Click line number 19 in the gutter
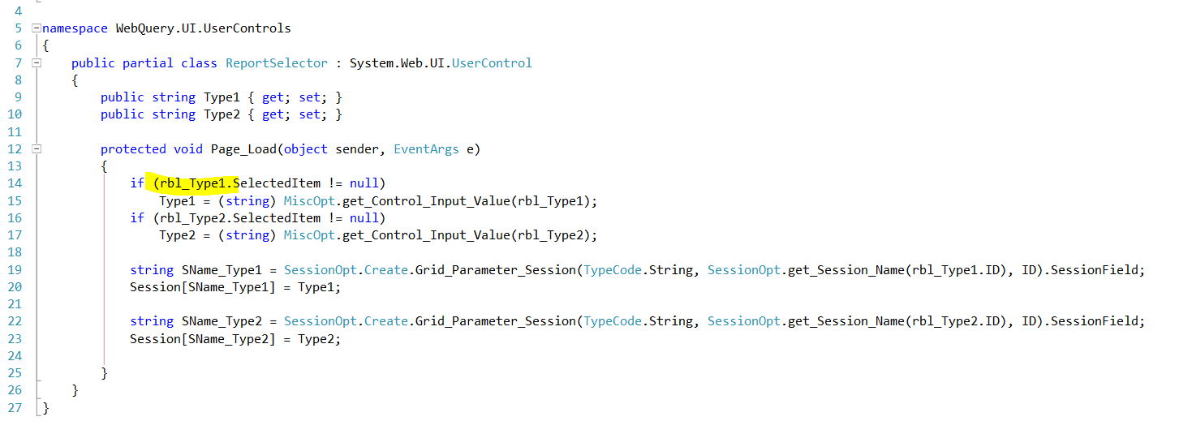 (15, 270)
